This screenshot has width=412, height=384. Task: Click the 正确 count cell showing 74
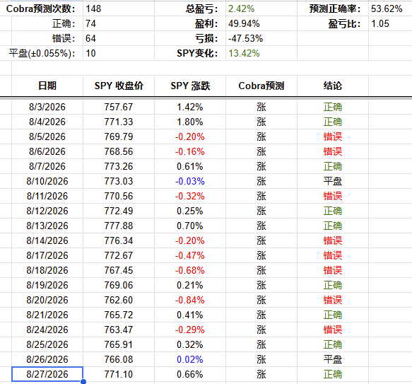click(x=119, y=23)
